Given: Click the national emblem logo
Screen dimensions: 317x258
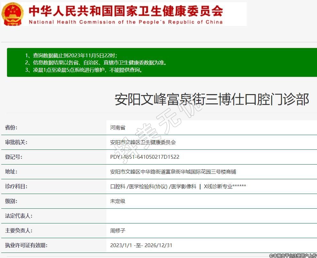Looking at the screenshot, I should click(12, 14).
